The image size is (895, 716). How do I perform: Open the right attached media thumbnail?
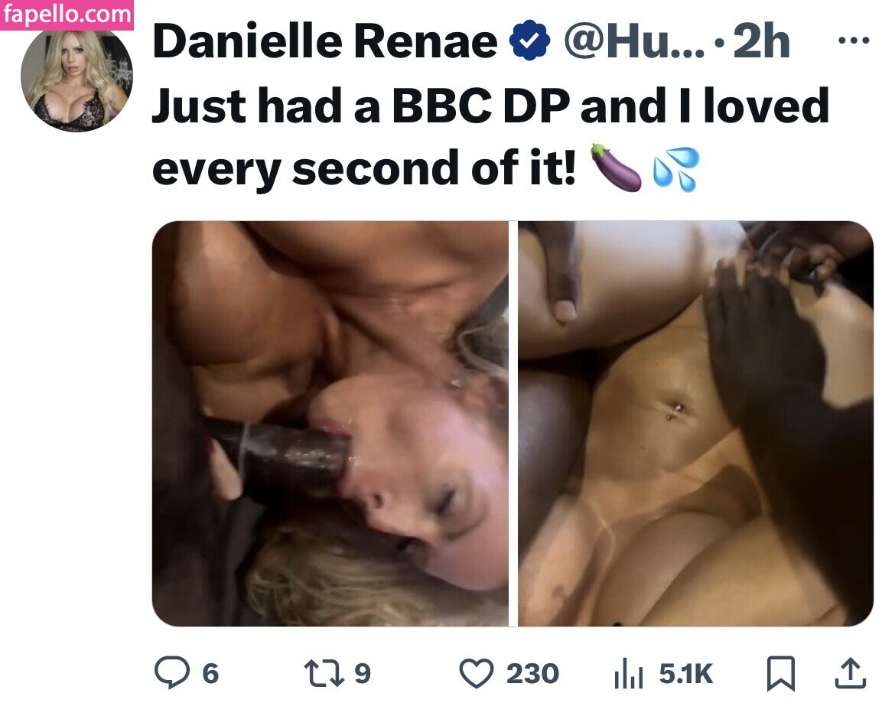pos(696,424)
